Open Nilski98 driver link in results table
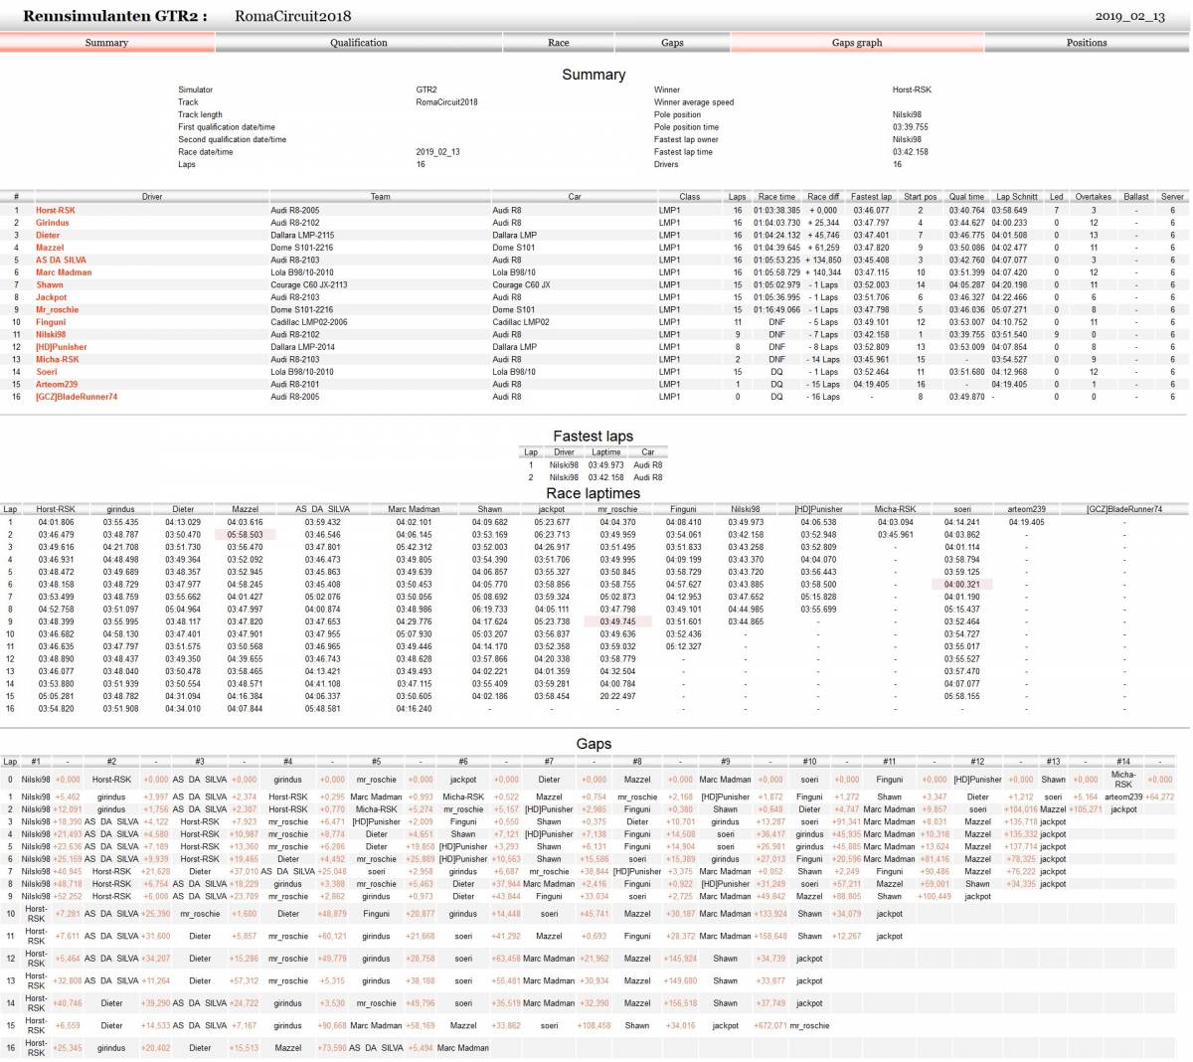The height and width of the screenshot is (1062, 1193). [x=51, y=335]
